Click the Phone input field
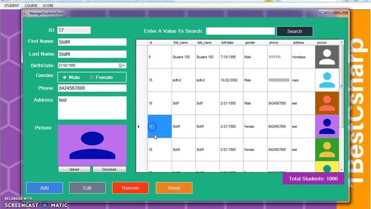Screen dimensions: 371x209 pos(92,88)
